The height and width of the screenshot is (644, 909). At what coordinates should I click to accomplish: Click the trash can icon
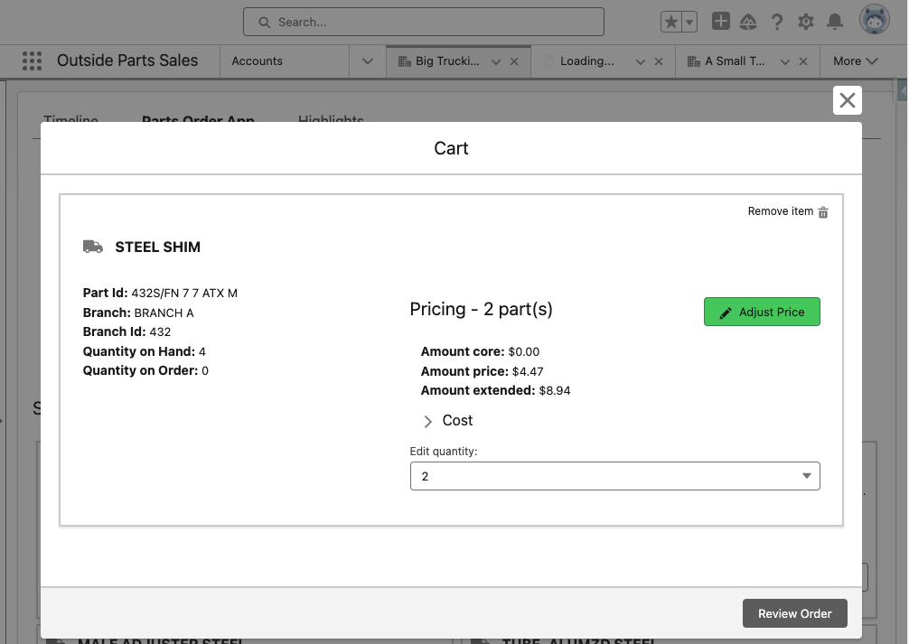(823, 212)
